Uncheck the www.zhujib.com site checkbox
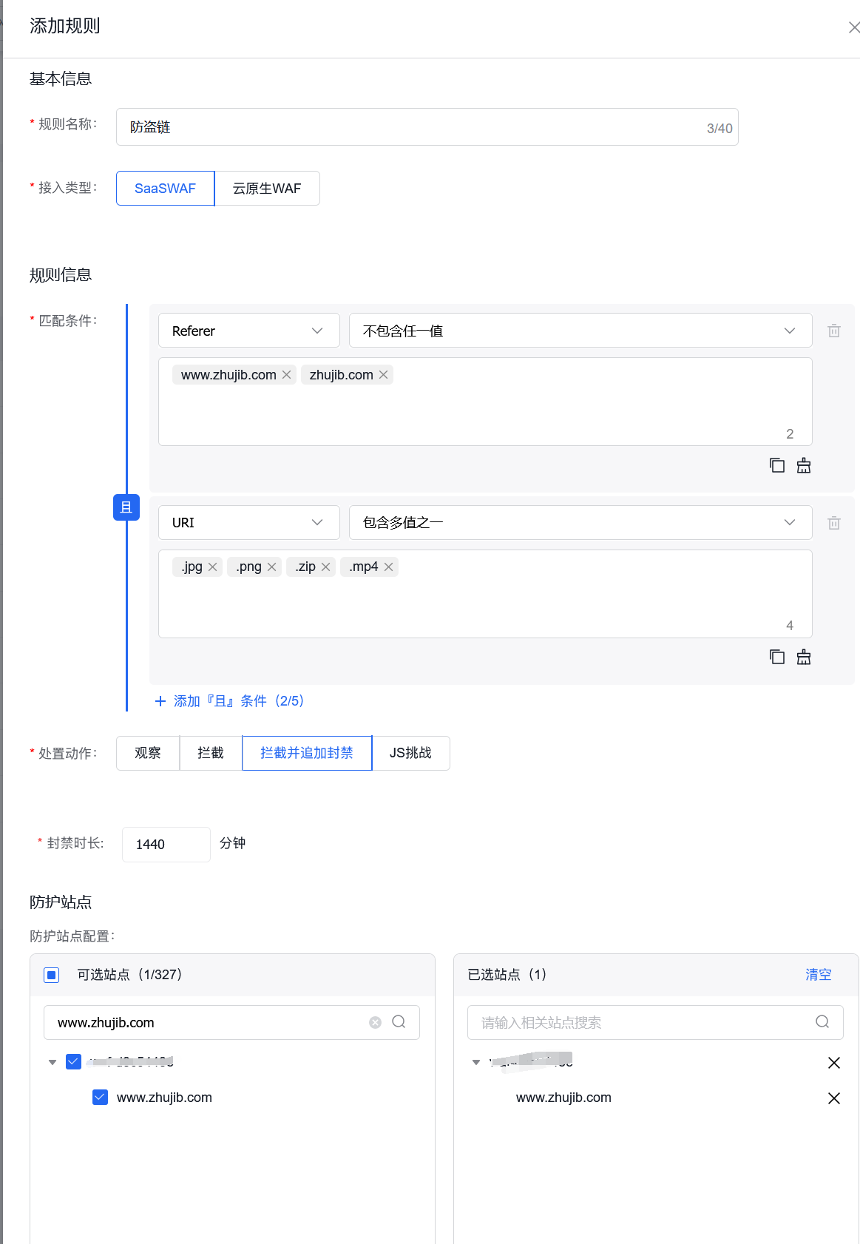Image resolution: width=860 pixels, height=1244 pixels. 100,1098
